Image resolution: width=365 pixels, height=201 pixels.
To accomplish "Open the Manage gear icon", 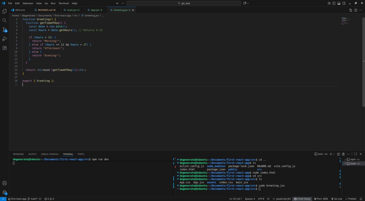I will pos(5,192).
